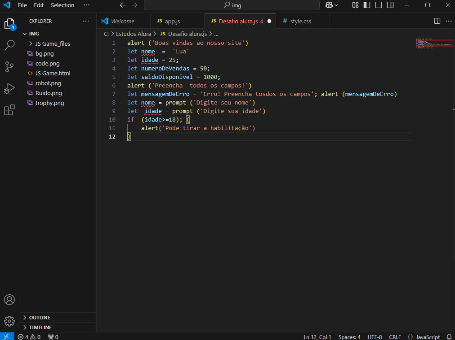Open code.png in the explorer
Viewport: 455px width, 340px height.
coord(47,63)
